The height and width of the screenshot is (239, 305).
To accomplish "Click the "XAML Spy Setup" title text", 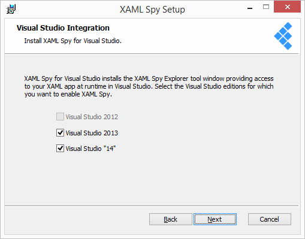I will tap(152, 10).
